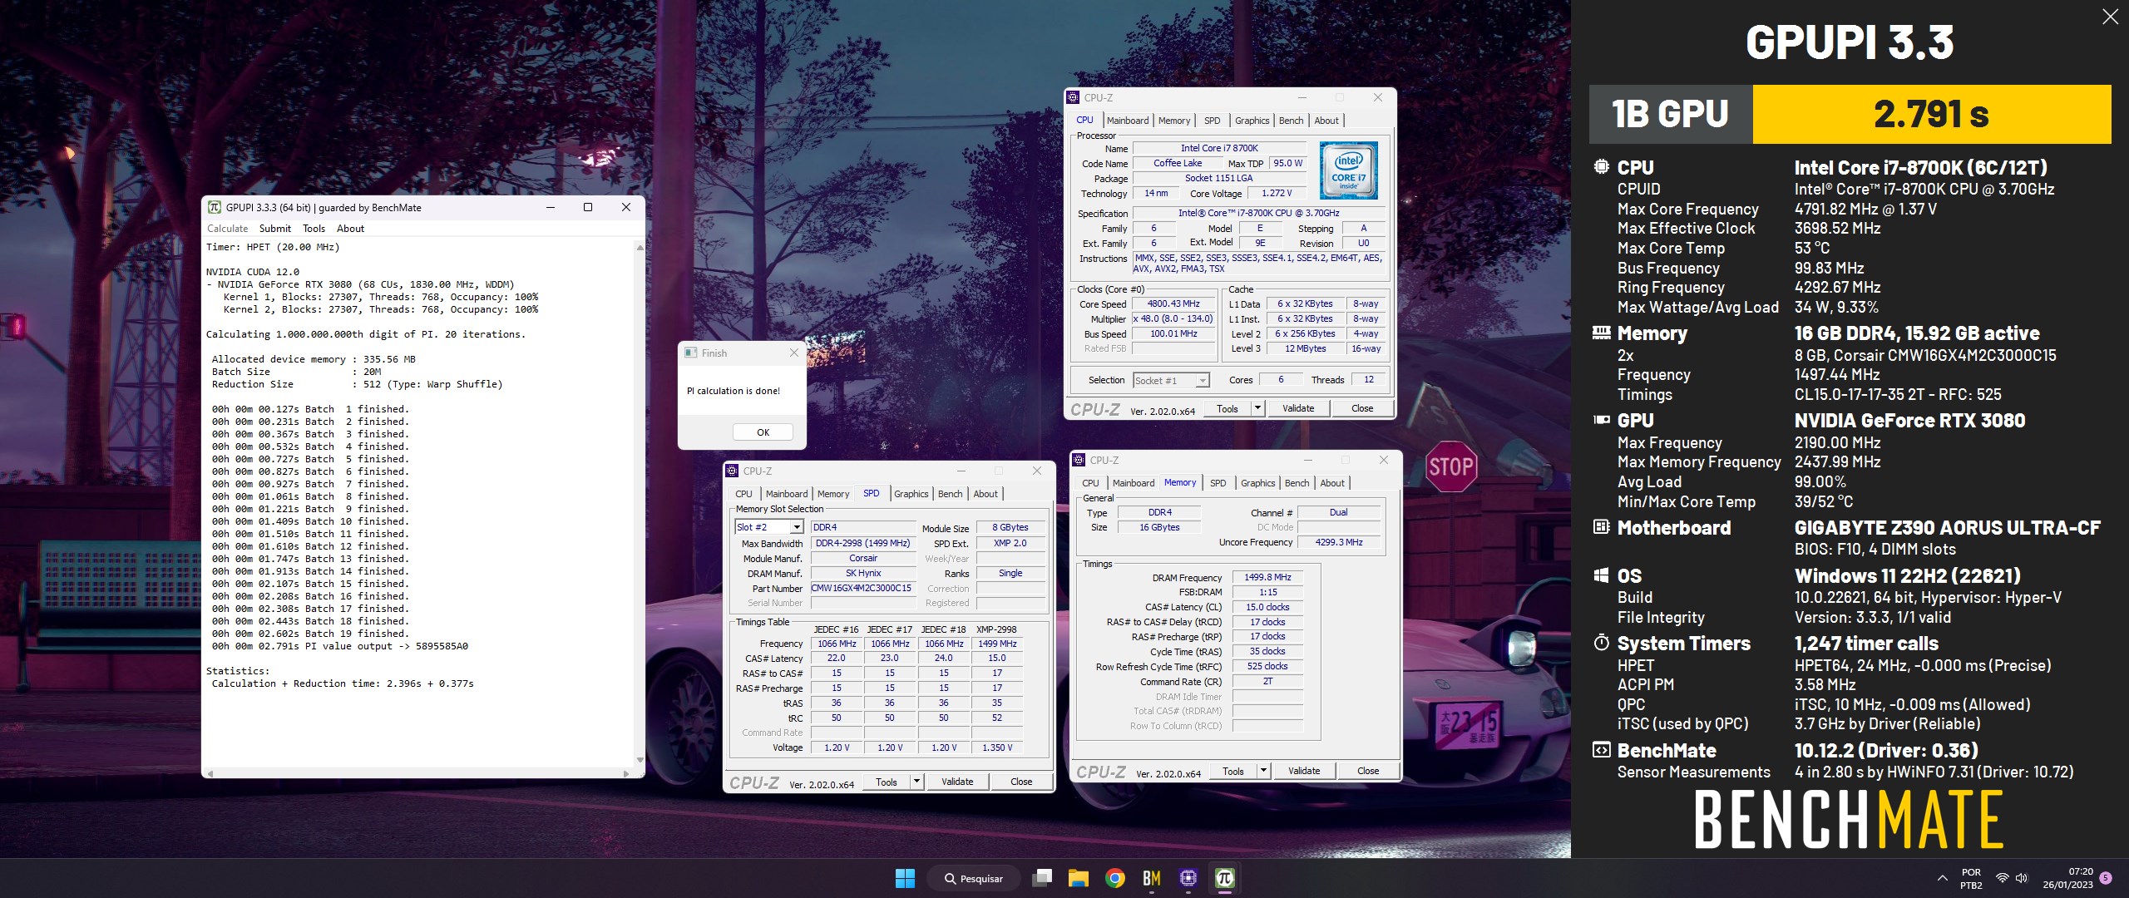Viewport: 2129px width, 898px height.
Task: Click Tools button in Memory CPU-Z window
Action: point(1232,771)
